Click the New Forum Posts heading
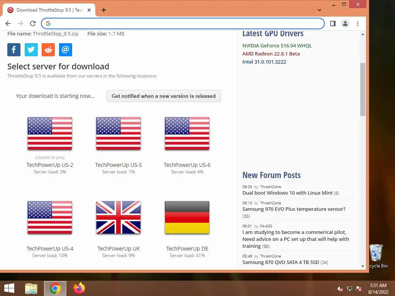Screen dimensions: 395x296 point(272,175)
